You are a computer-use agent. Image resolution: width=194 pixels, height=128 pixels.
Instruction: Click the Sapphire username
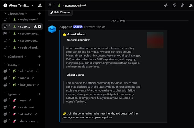coord(66,27)
